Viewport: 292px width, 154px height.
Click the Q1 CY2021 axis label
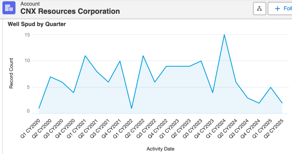point(76,128)
